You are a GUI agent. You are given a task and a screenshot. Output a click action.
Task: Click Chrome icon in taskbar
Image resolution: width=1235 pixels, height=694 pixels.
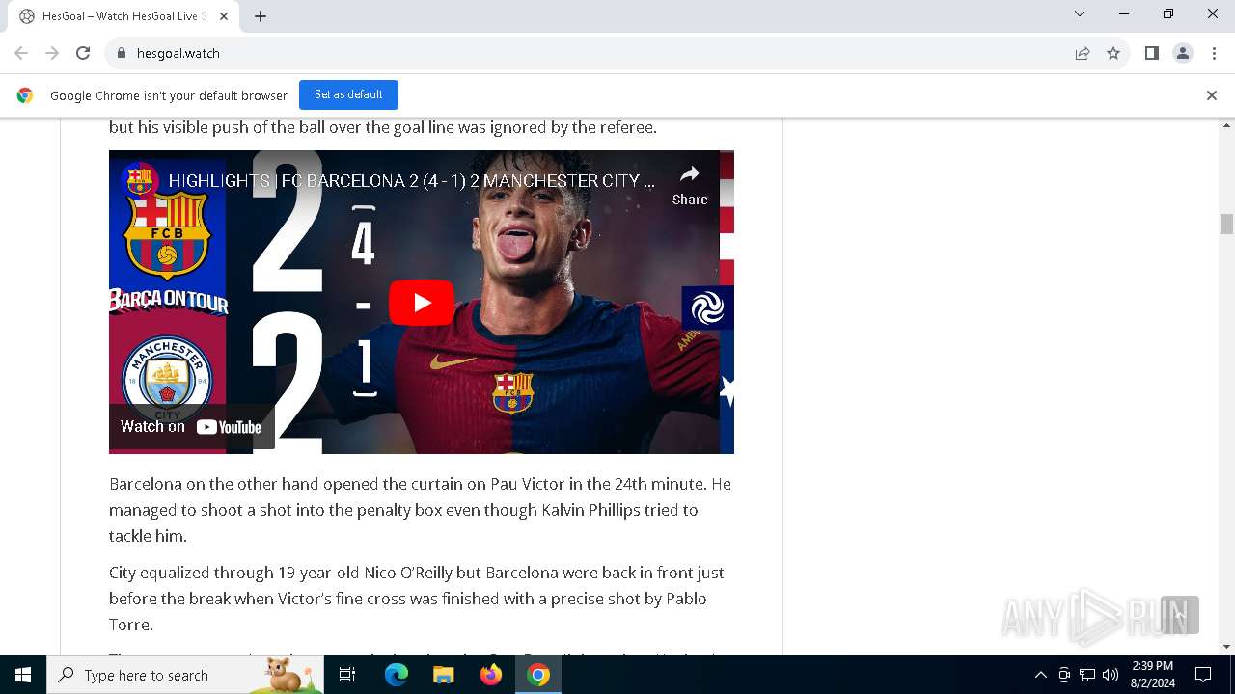tap(538, 675)
